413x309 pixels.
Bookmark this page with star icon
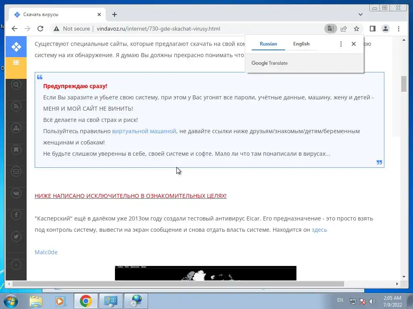coord(357,29)
